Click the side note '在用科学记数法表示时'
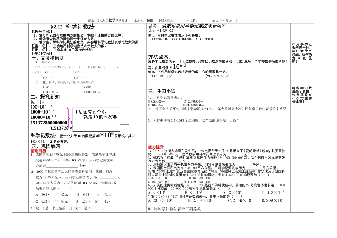Image resolution: width=337 pixels, height=238 pixels. 302,53
